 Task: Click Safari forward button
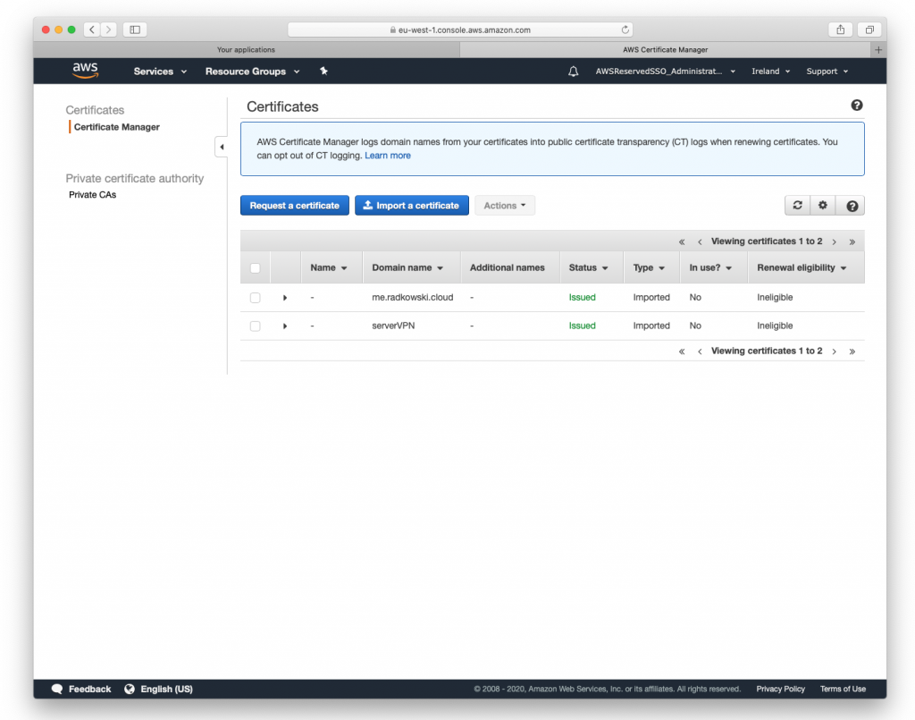tap(108, 30)
